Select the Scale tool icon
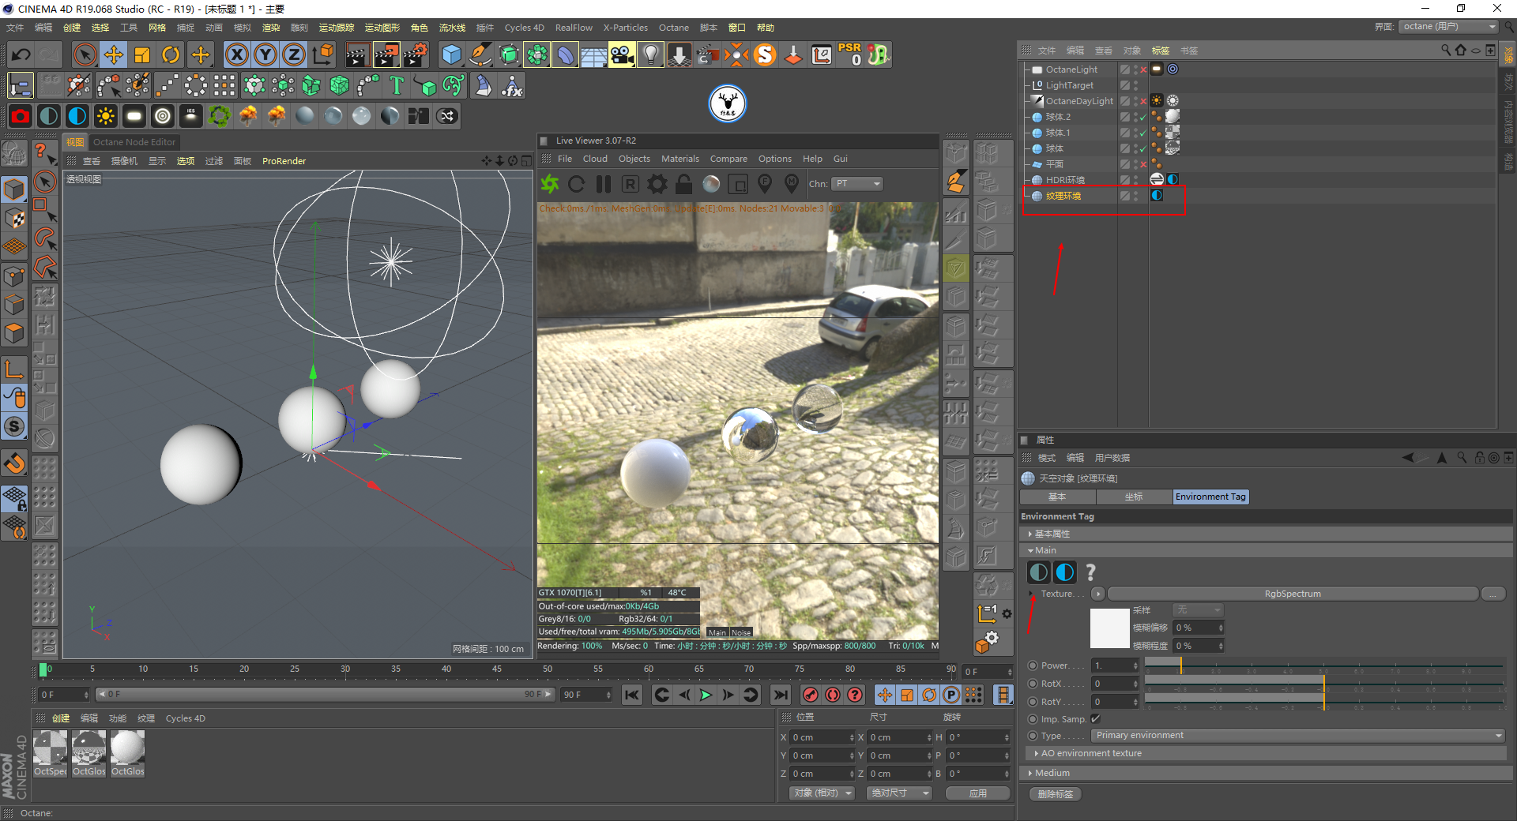 coord(142,54)
